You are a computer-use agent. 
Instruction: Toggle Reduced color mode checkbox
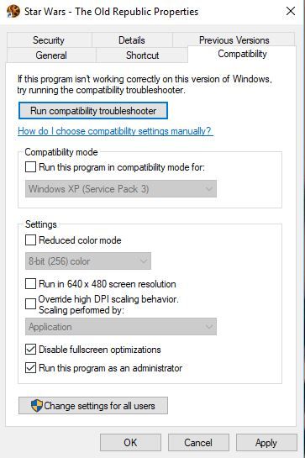tap(31, 240)
